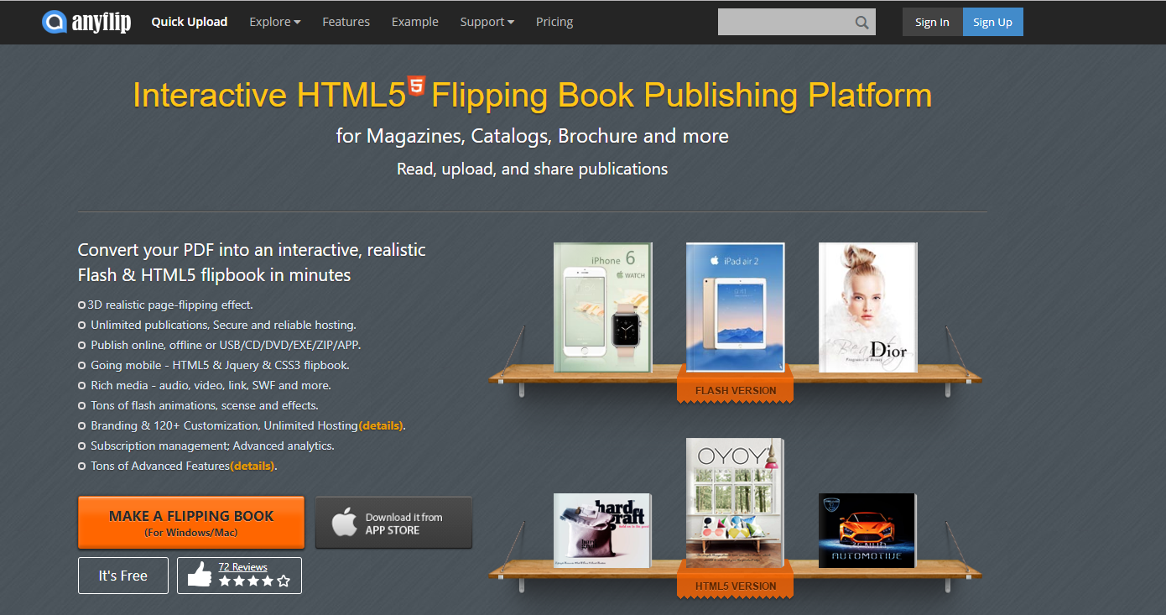Click 'Publish online, offline or USB/CD/DVD/EXE/ZIP/APP.' text
Viewport: 1166px width, 615px height.
pyautogui.click(x=226, y=345)
